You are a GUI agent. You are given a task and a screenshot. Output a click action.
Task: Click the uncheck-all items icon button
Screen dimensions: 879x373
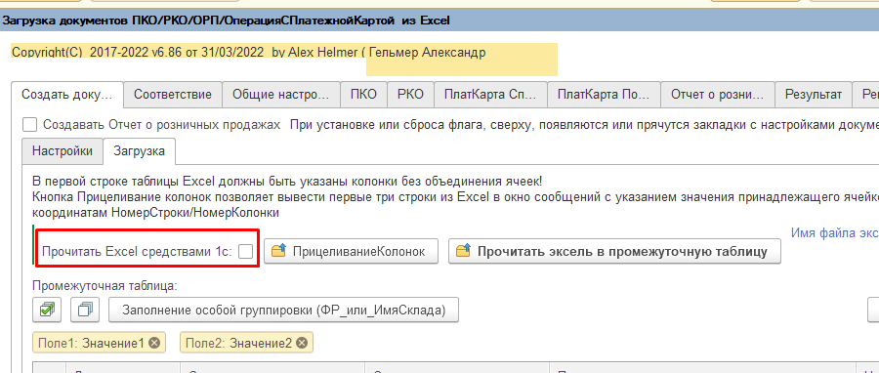click(x=85, y=310)
